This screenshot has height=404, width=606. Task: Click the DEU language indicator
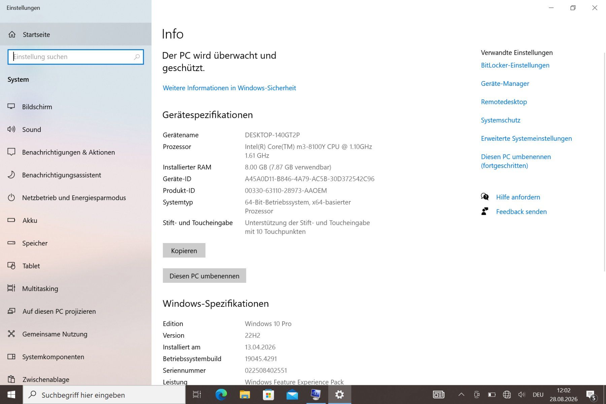point(538,395)
